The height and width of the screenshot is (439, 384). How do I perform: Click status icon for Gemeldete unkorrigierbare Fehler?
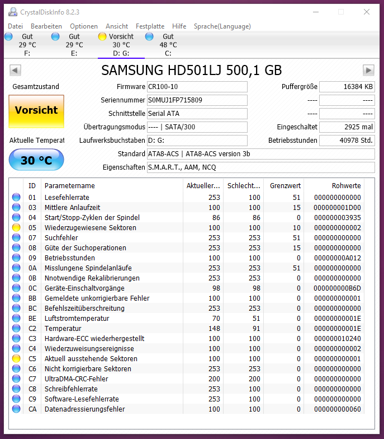click(x=16, y=298)
